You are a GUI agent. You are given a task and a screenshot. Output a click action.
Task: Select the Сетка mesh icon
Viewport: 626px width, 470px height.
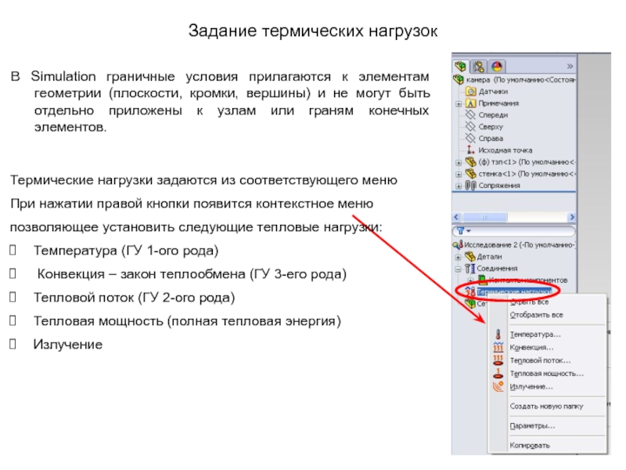470,303
